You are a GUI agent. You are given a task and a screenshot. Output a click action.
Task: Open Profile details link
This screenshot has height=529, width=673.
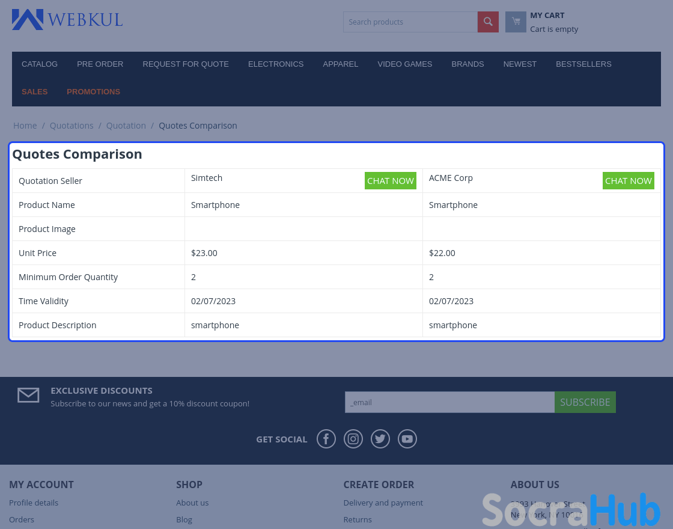34,503
